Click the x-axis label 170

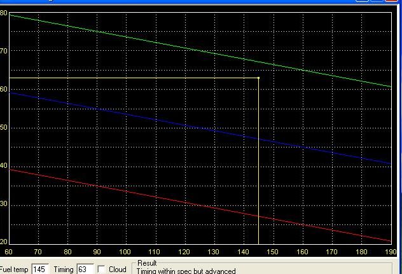coord(331,252)
